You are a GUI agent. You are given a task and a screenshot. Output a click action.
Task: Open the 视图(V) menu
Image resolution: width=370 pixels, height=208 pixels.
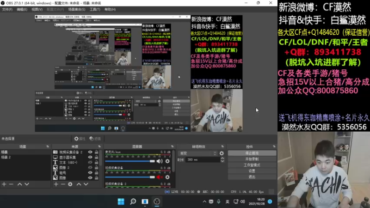37,9
